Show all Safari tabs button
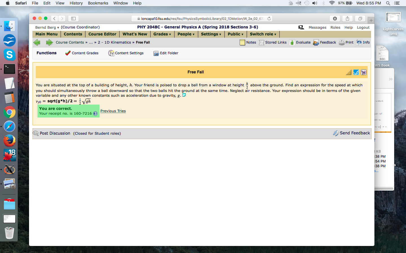406x253 pixels. tap(360, 19)
